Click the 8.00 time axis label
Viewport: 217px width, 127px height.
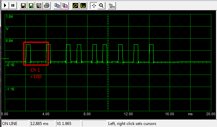coord(87,114)
